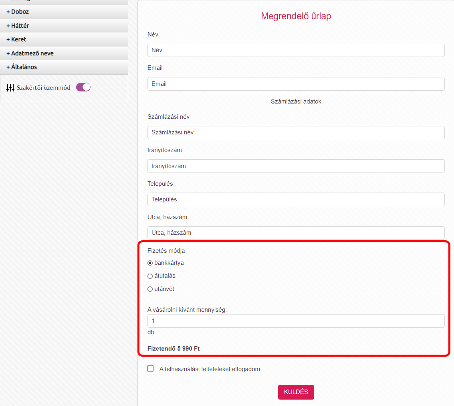The height and width of the screenshot is (406, 454).
Task: Click the db unit text
Action: coord(151,332)
